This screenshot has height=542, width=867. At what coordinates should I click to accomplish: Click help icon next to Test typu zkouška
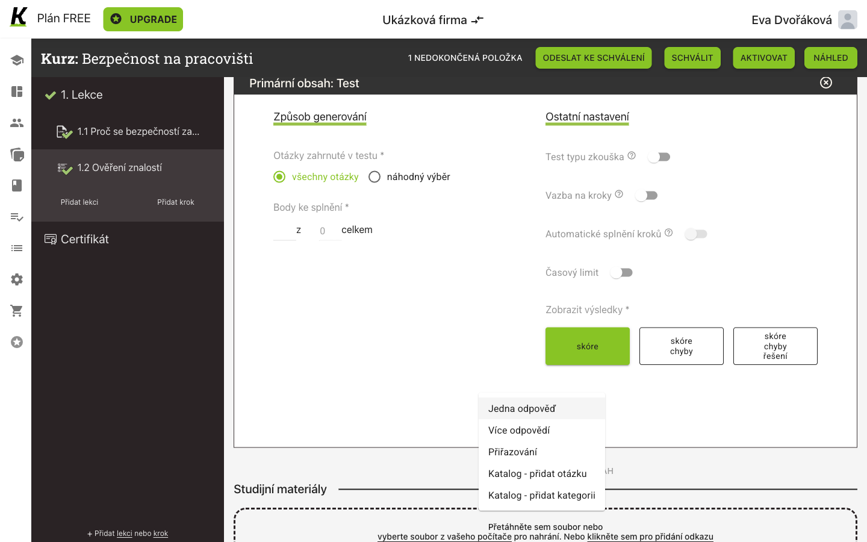(632, 155)
